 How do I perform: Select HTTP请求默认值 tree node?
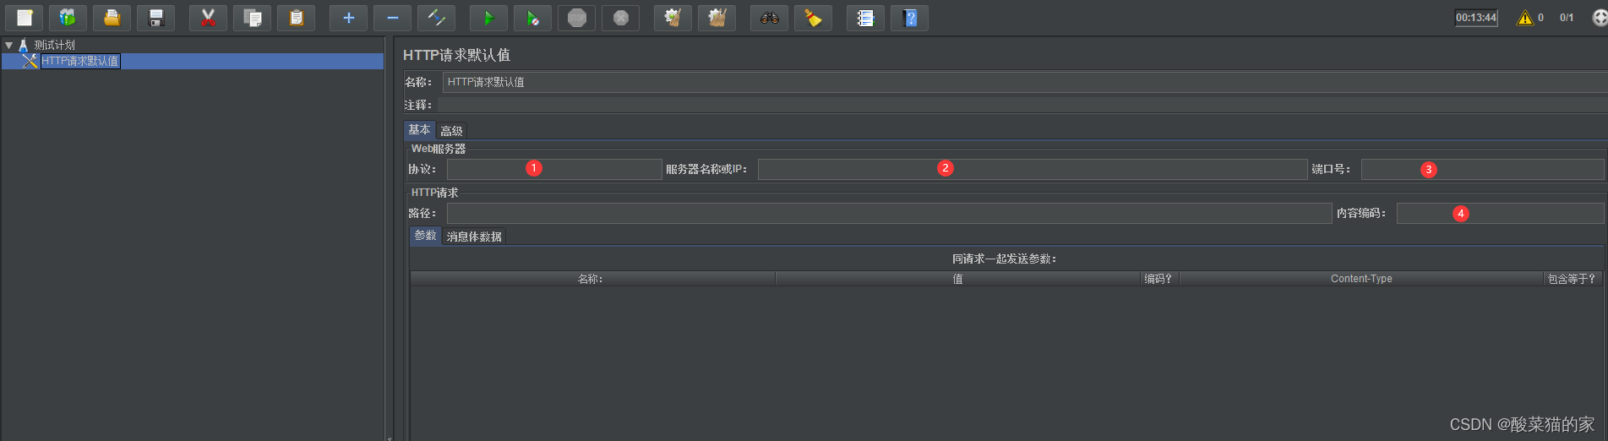80,61
